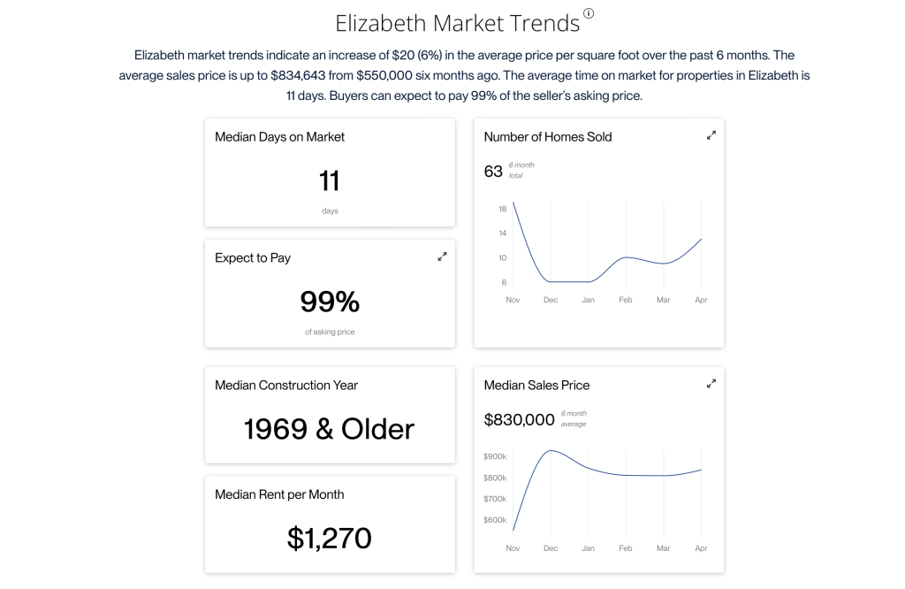905x589 pixels.
Task: Expand the Expect to Pay card
Action: point(442,256)
